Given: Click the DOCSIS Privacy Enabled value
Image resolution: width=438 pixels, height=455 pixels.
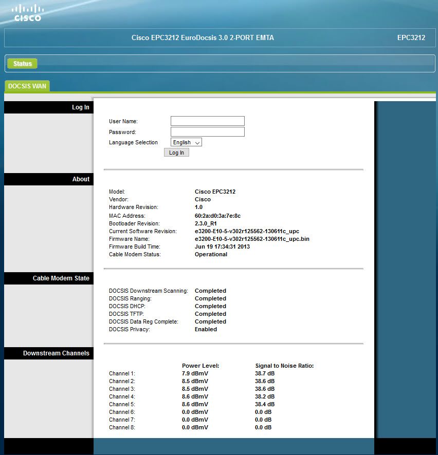Looking at the screenshot, I should pyautogui.click(x=206, y=329).
